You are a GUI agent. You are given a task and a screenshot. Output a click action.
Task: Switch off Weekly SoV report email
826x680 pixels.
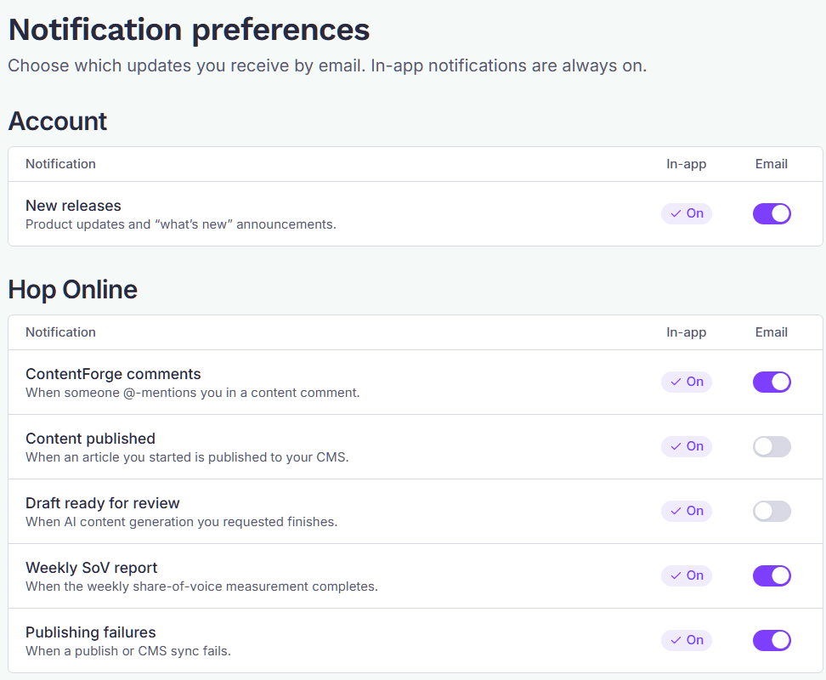772,575
